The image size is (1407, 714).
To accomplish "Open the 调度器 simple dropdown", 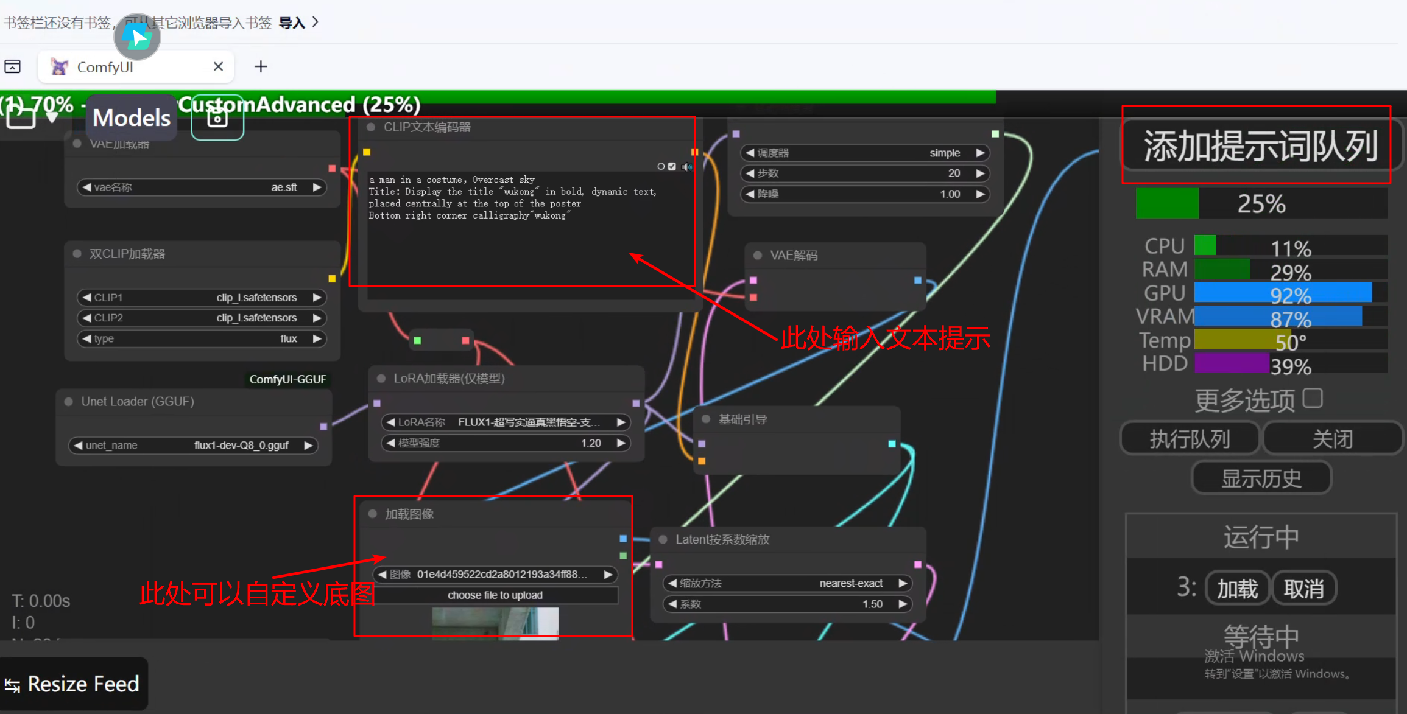I will point(865,153).
